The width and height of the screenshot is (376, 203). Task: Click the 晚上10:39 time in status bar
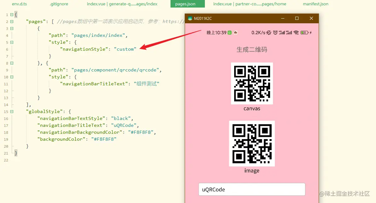[x=217, y=32]
